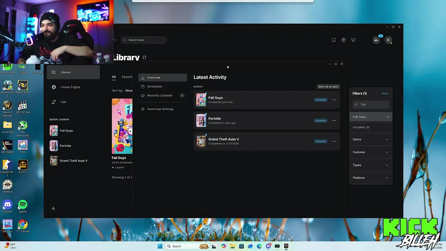Open the wishlist bookmark icon

tap(334, 40)
